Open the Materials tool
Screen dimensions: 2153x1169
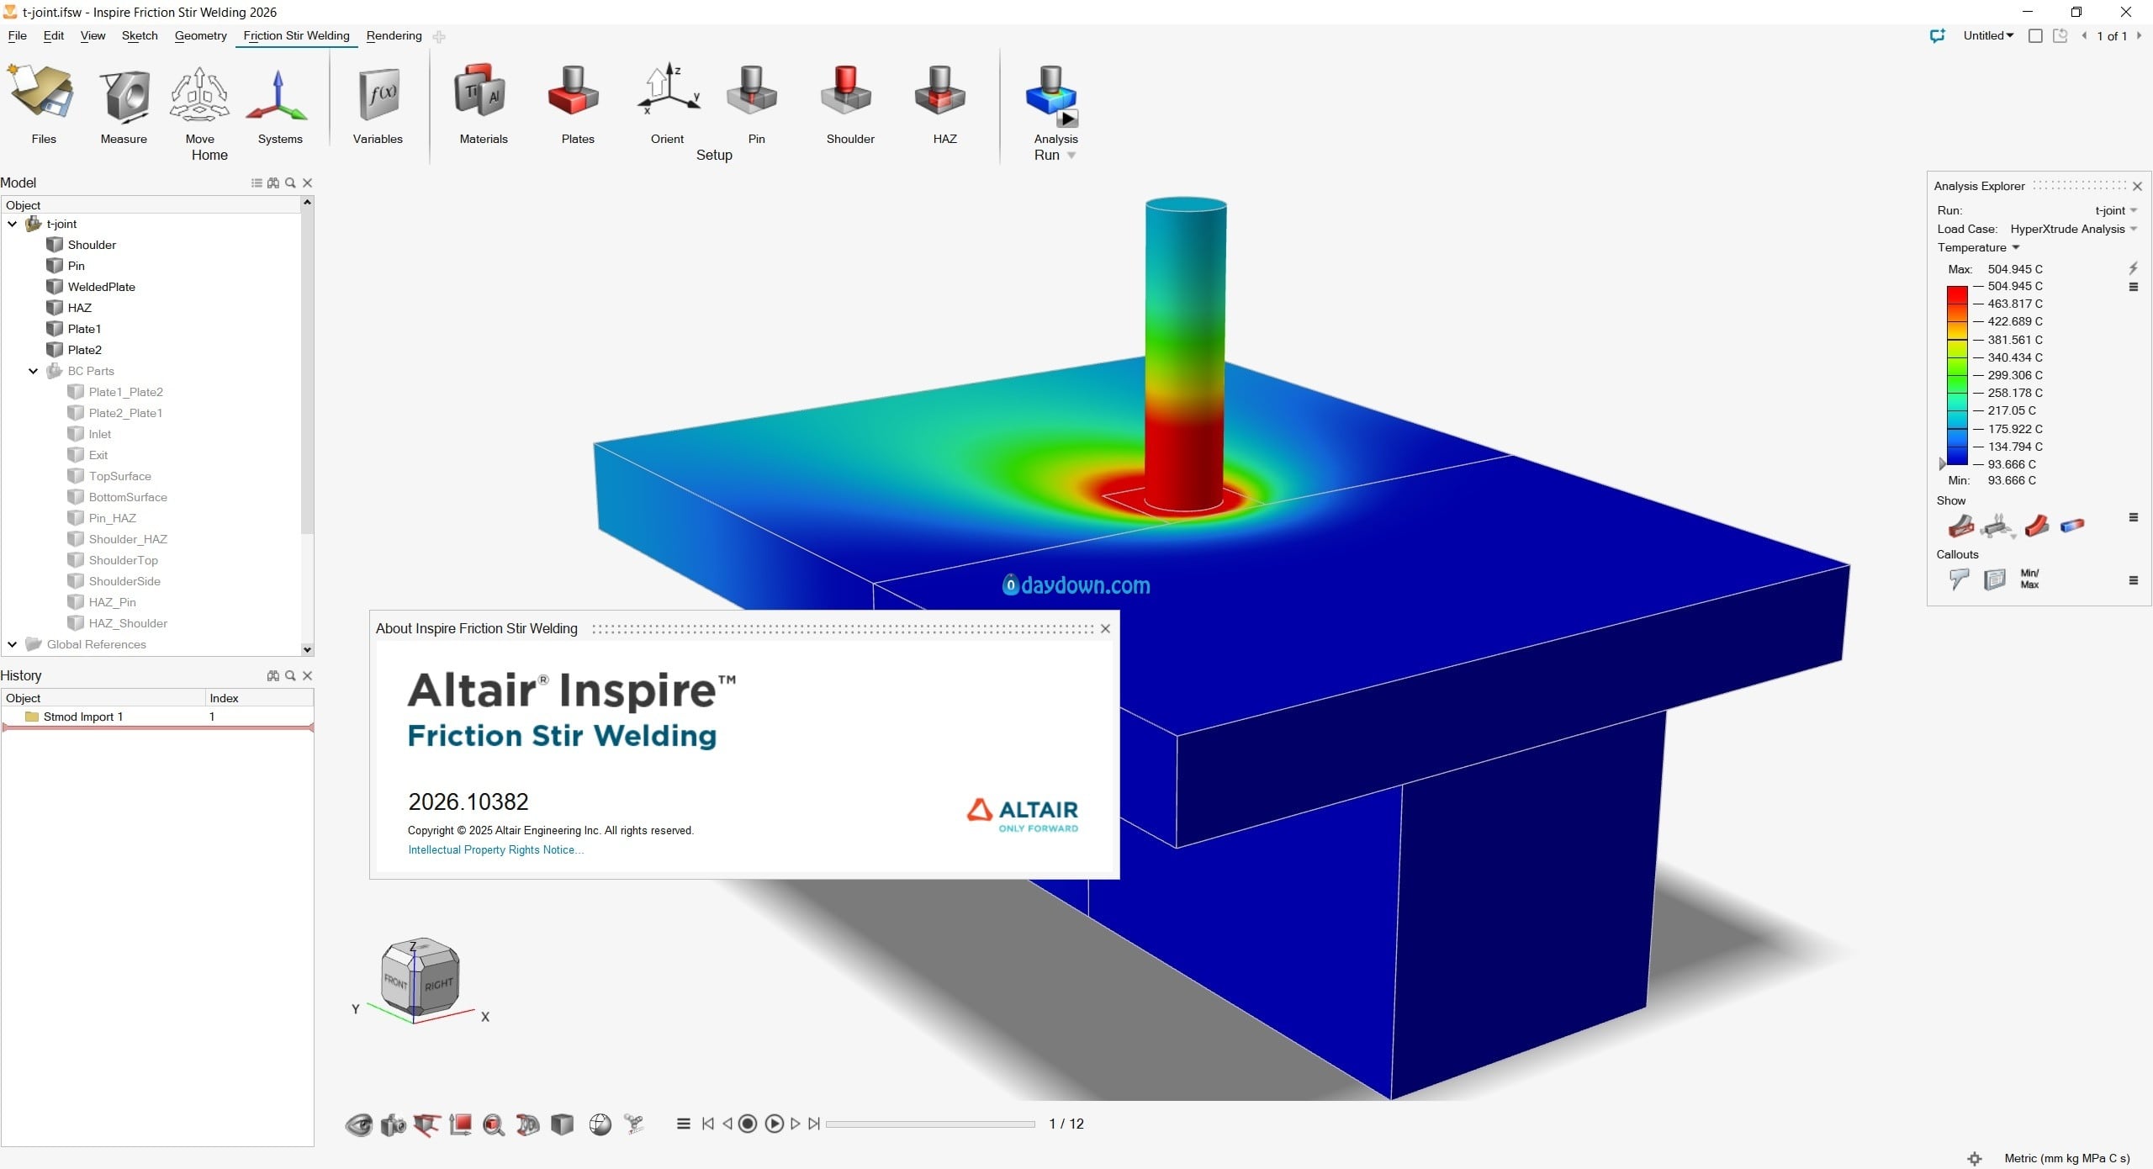click(483, 94)
